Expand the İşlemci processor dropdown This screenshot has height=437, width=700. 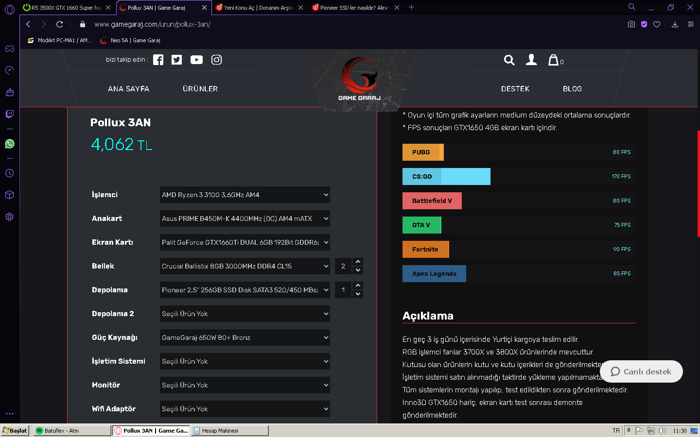(245, 195)
